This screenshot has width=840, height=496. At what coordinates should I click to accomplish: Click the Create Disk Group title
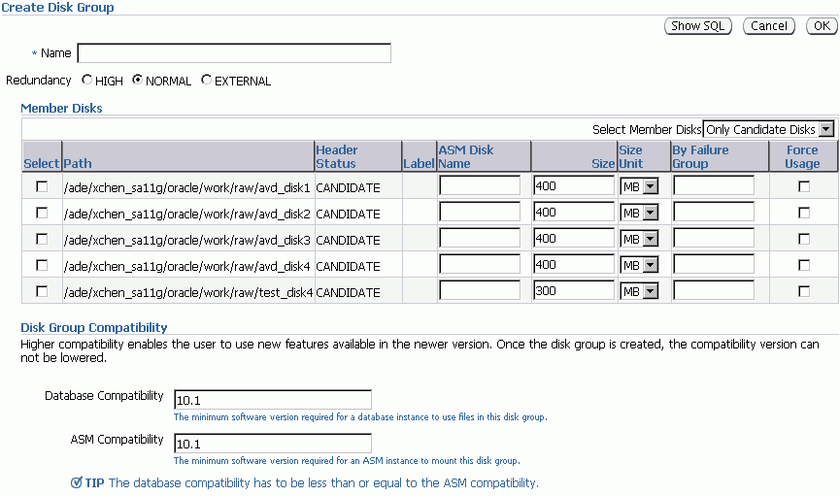(58, 8)
